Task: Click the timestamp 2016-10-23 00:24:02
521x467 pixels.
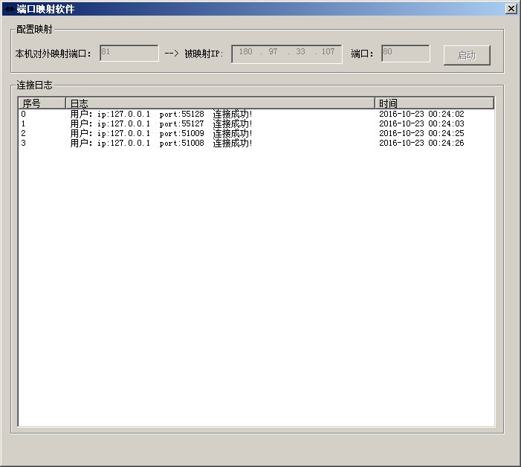Action: (x=421, y=114)
